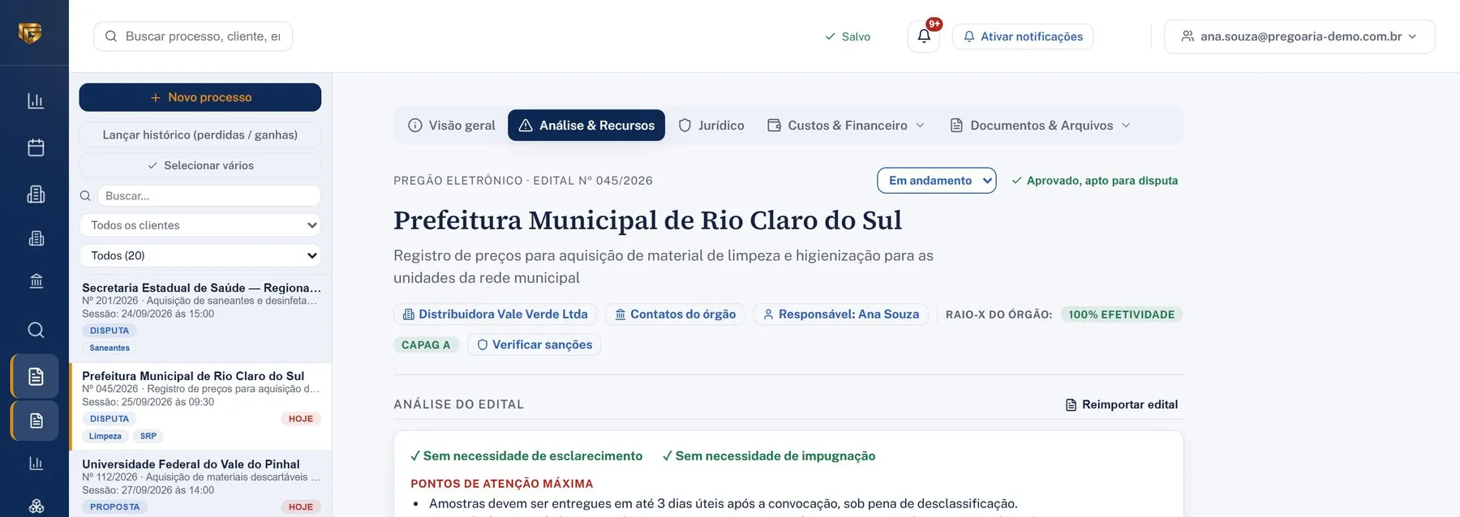The height and width of the screenshot is (517, 1460).
Task: Open the magnifier search icon in sidebar
Action: point(36,330)
